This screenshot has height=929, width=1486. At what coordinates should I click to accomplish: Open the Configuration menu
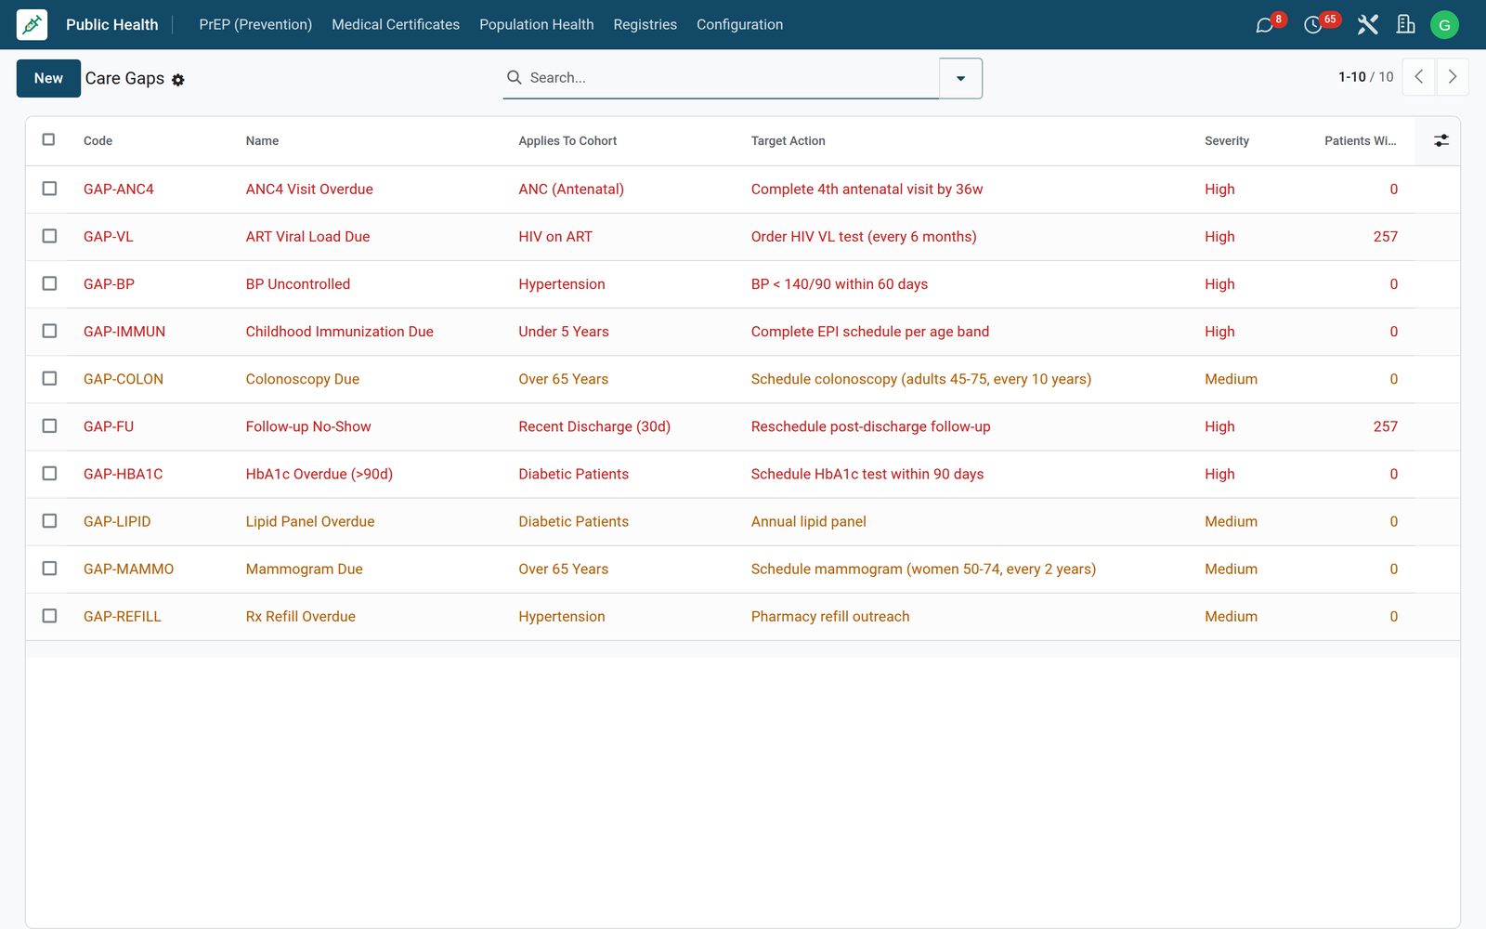[739, 25]
